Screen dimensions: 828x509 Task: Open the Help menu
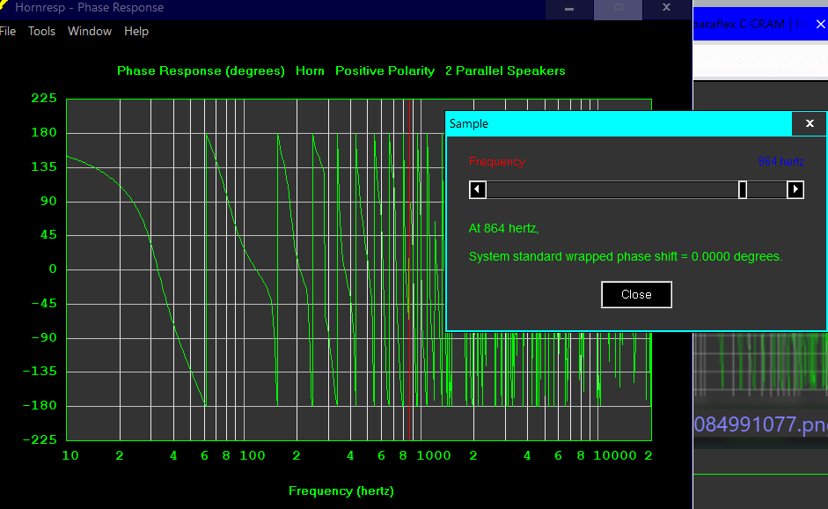[x=136, y=31]
